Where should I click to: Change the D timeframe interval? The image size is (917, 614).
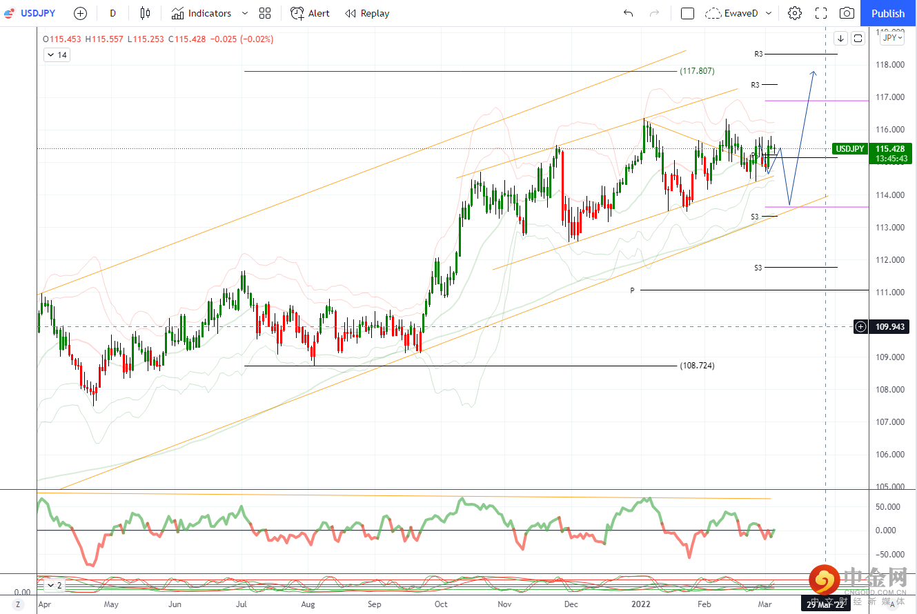[x=113, y=13]
